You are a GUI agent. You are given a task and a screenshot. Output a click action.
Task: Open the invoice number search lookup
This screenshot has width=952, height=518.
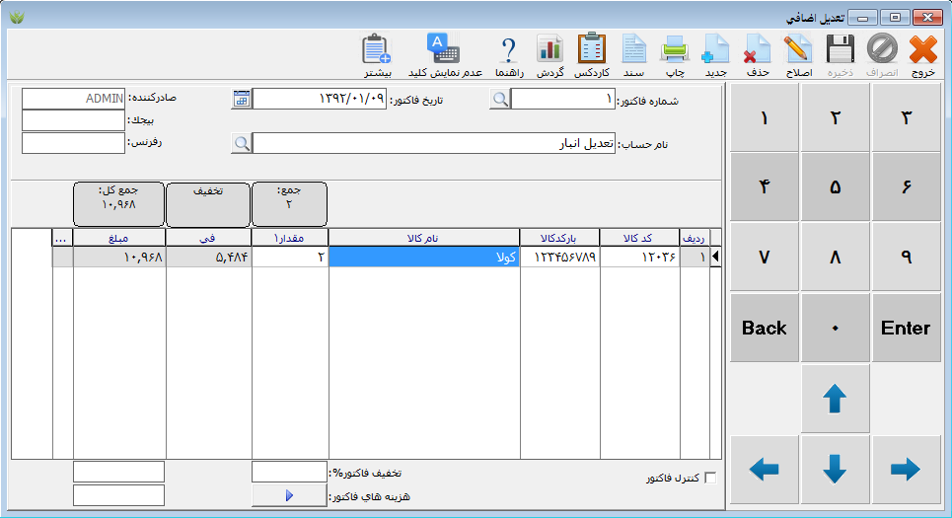click(x=501, y=99)
